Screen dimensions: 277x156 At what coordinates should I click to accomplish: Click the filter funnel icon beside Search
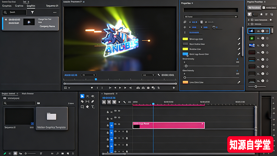pyautogui.click(x=33, y=12)
